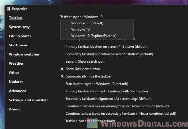This screenshot has width=188, height=129.
Task: Open the Advanced section
Action: tap(18, 91)
